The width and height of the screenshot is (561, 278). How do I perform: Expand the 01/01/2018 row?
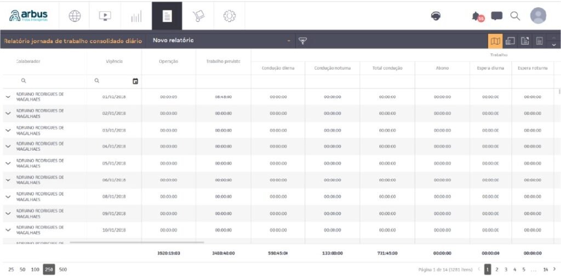click(8, 97)
